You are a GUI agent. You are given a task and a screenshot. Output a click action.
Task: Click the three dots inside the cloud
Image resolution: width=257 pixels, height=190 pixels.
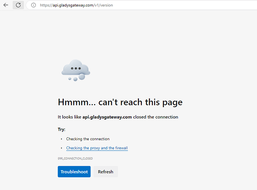point(76,68)
